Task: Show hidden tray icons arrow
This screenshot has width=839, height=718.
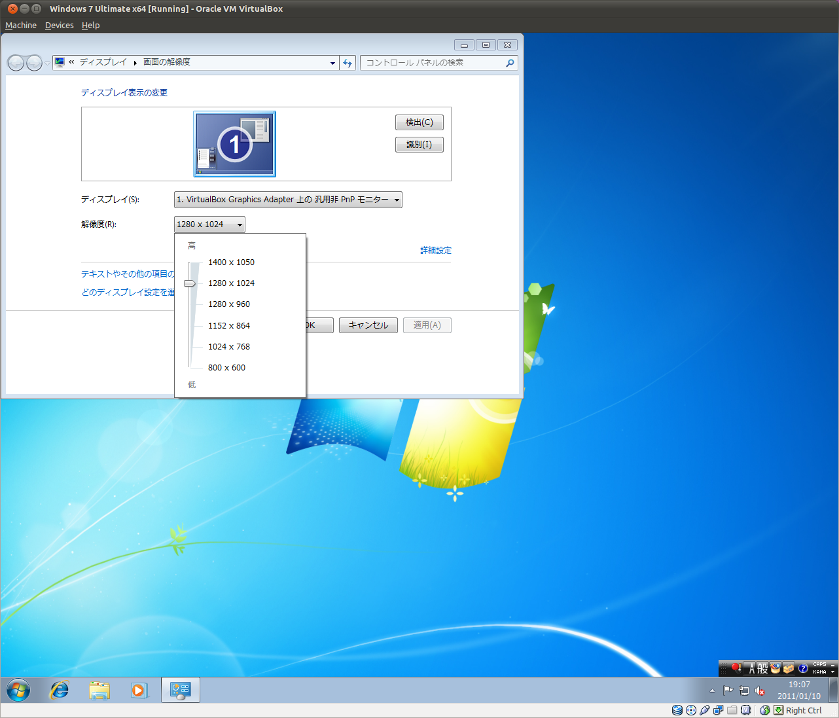Action: click(x=712, y=691)
